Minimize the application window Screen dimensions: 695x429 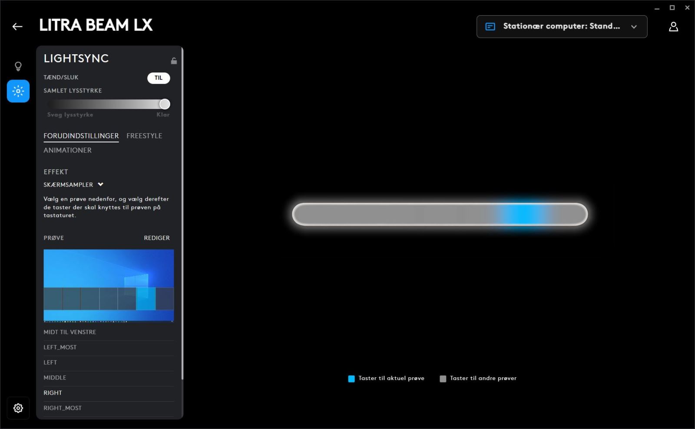(657, 8)
